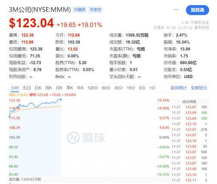Viewport: 217px width, 184px height.
Task: Click the percent change +19.01%
Action: pos(90,25)
